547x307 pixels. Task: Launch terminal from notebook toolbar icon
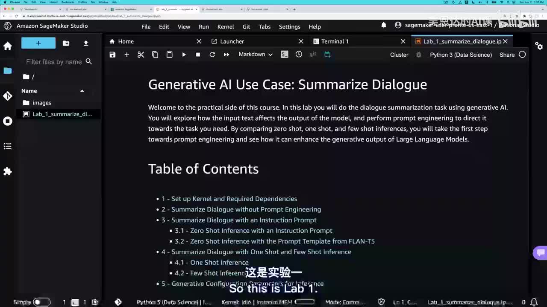tap(285, 55)
